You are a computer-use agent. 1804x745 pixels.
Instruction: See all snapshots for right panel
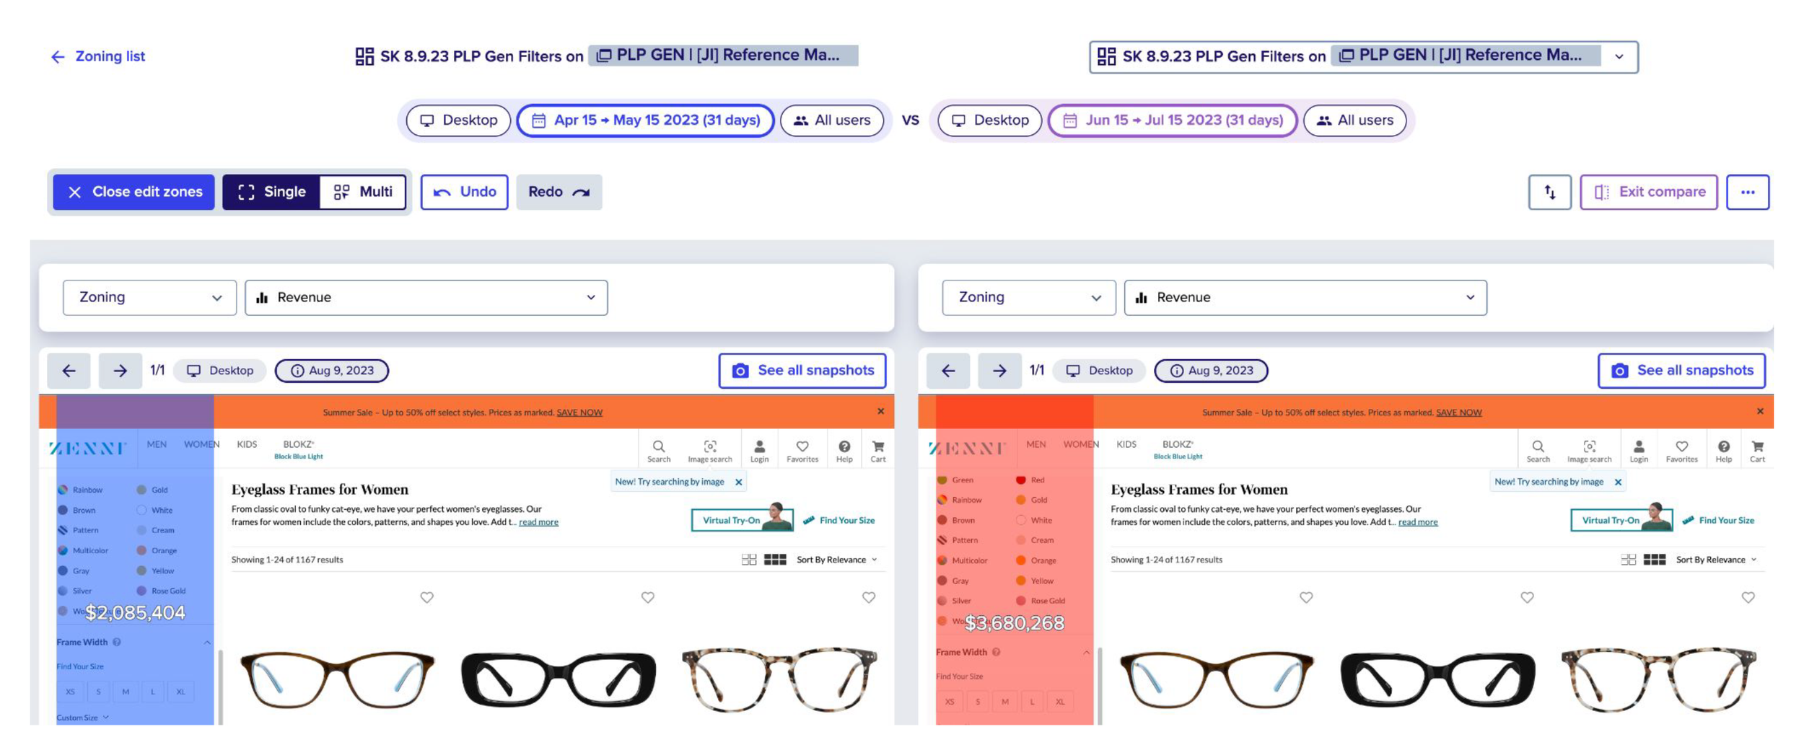click(1681, 371)
